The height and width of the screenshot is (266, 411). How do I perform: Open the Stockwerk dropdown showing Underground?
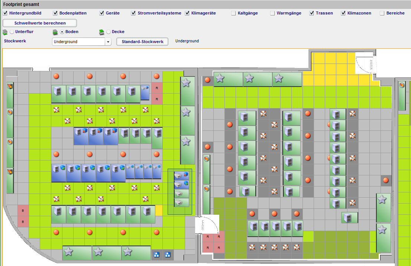coord(108,42)
